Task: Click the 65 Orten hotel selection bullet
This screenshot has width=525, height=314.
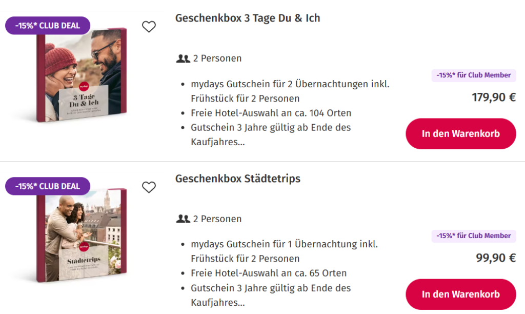Action: coord(269,273)
